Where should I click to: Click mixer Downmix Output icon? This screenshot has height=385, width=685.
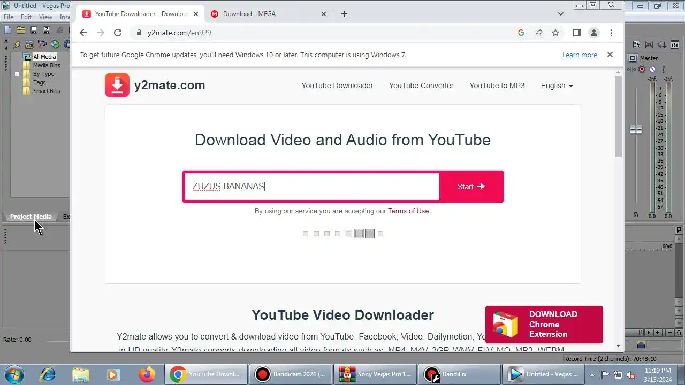pyautogui.click(x=649, y=45)
